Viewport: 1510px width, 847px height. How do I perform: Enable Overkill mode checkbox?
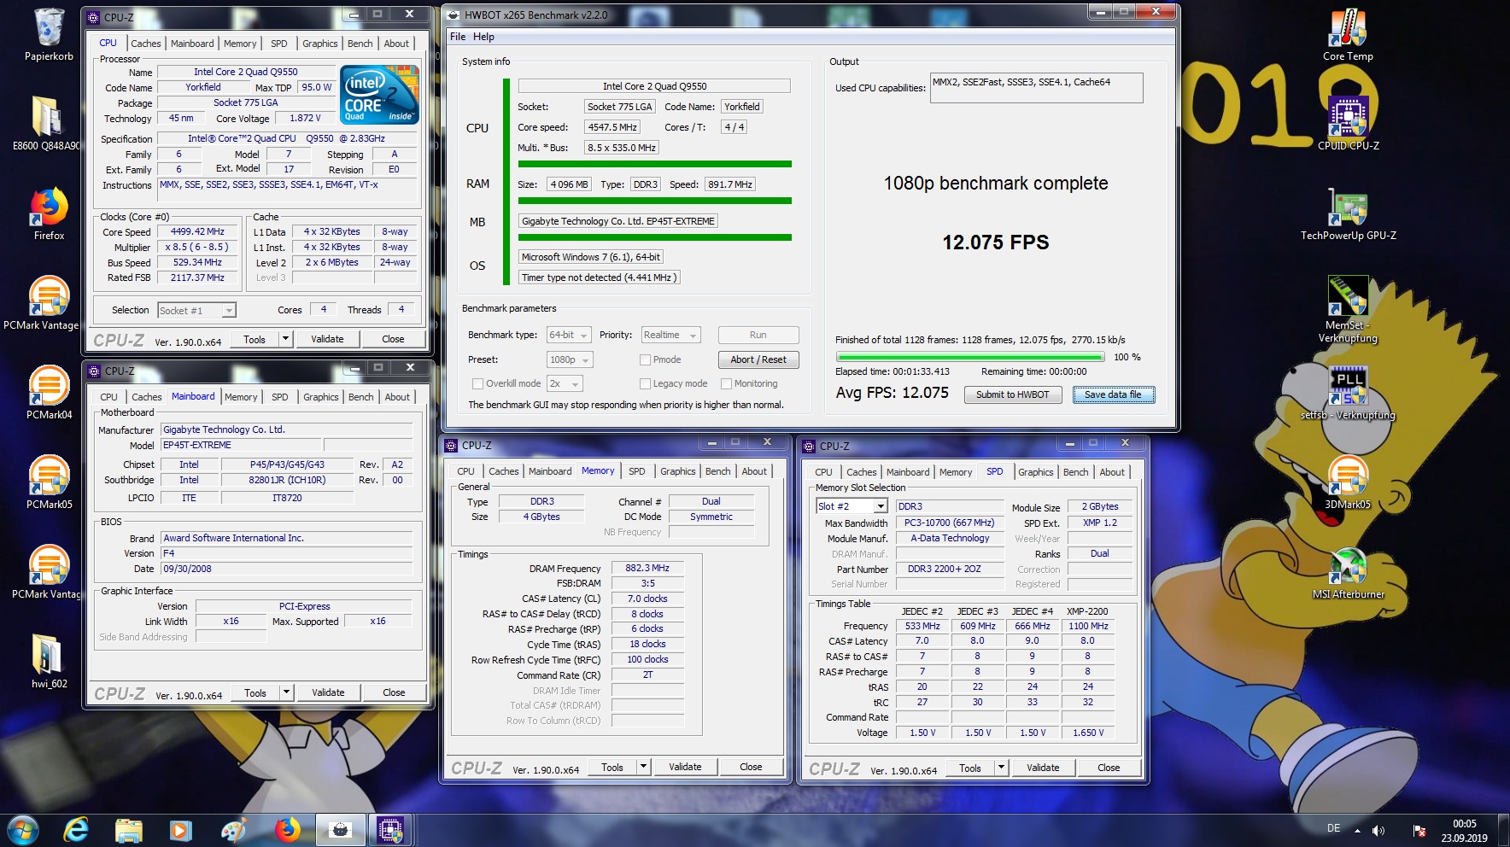pyautogui.click(x=478, y=384)
